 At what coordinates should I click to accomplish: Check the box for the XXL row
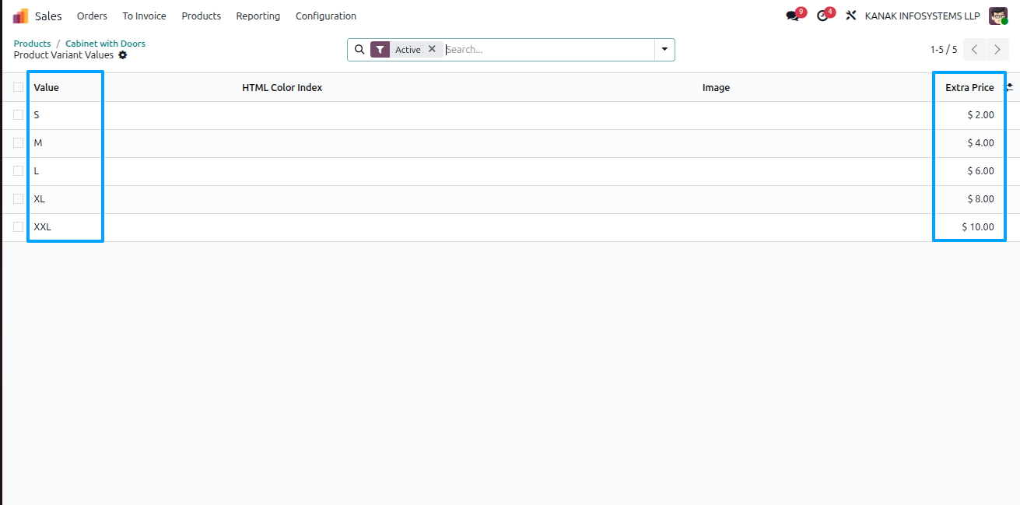coord(18,227)
